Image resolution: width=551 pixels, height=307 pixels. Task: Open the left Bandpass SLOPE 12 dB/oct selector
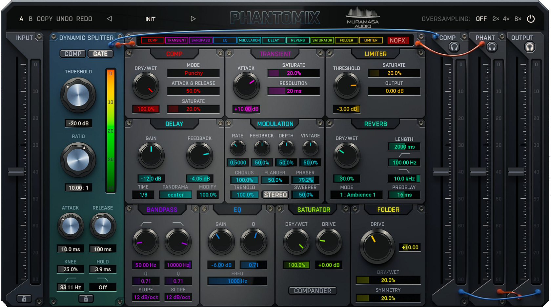pyautogui.click(x=146, y=297)
